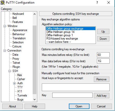Collapse the SSH tree node
115x111 pixels.
click(10, 71)
